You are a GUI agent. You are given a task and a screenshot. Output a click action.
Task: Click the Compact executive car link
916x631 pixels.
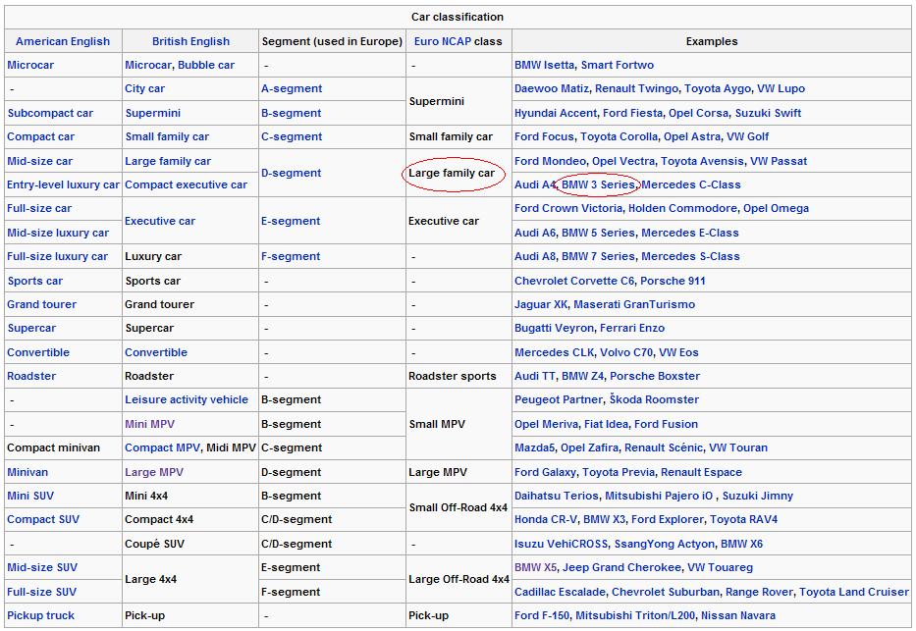186,184
